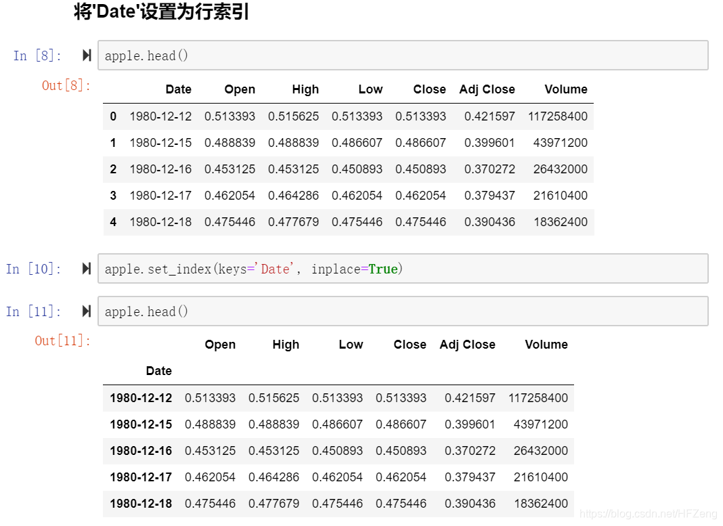Click the 1980-12-12 date cell in Out[8]
This screenshot has width=723, height=526.
click(x=160, y=116)
